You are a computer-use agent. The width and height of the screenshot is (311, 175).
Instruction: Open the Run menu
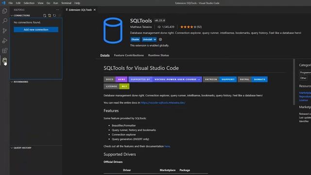(x=55, y=3)
